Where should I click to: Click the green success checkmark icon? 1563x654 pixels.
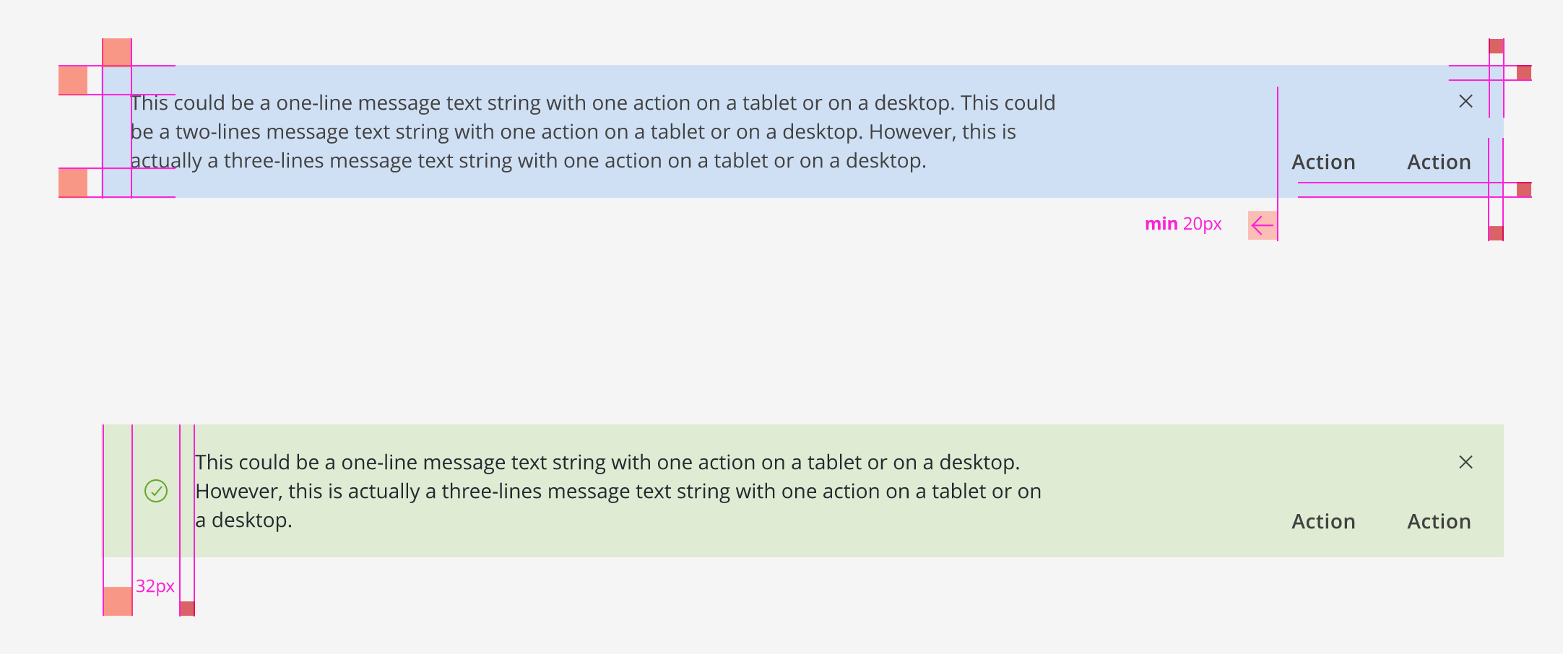tap(156, 492)
